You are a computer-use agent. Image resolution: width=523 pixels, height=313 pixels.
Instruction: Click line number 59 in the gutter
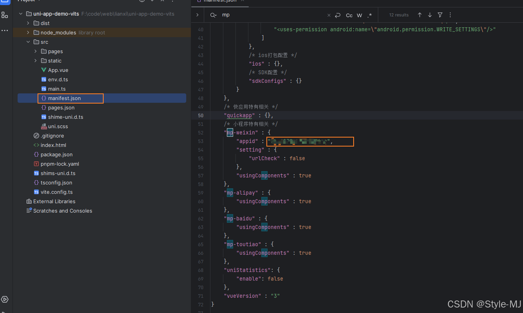tap(201, 193)
